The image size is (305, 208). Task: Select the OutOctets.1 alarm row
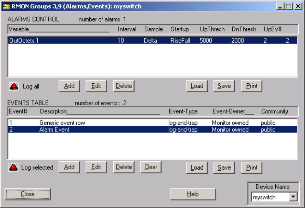tap(153, 41)
